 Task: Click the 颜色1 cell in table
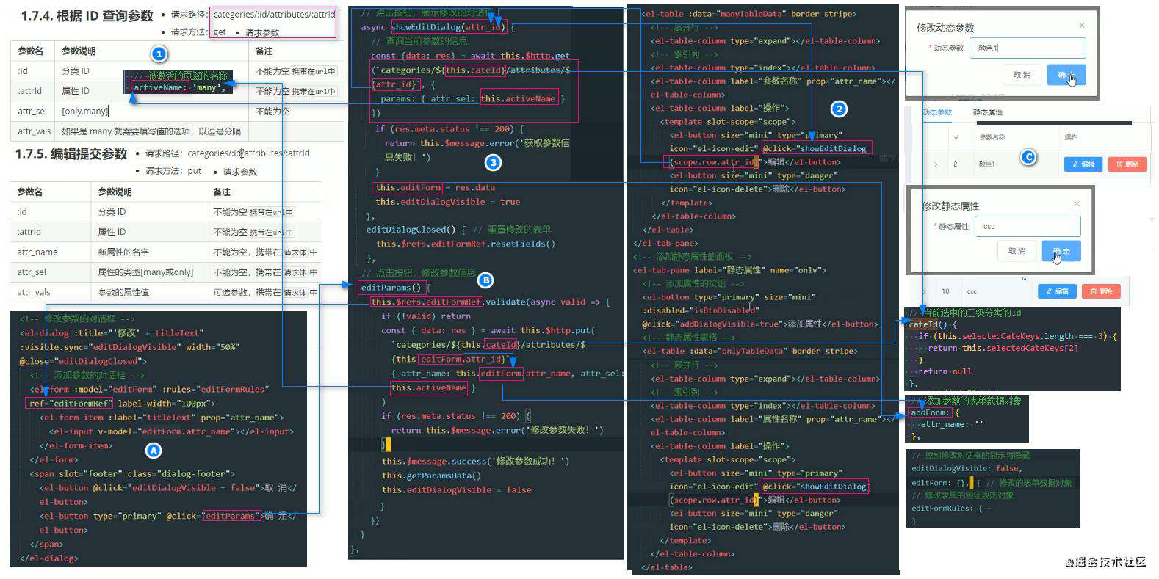point(986,164)
